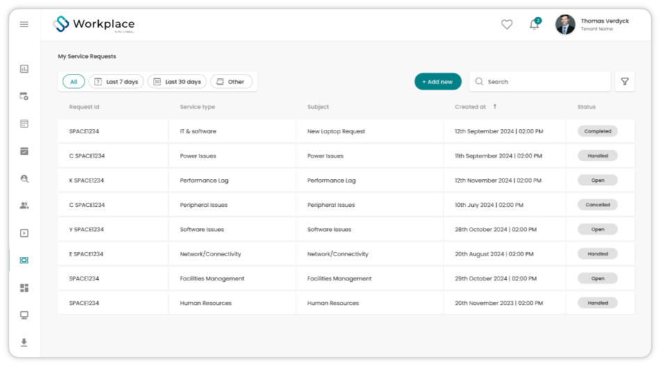Select the dashboard grid sidebar icon
Screen dimensions: 660x366
[x=24, y=288]
